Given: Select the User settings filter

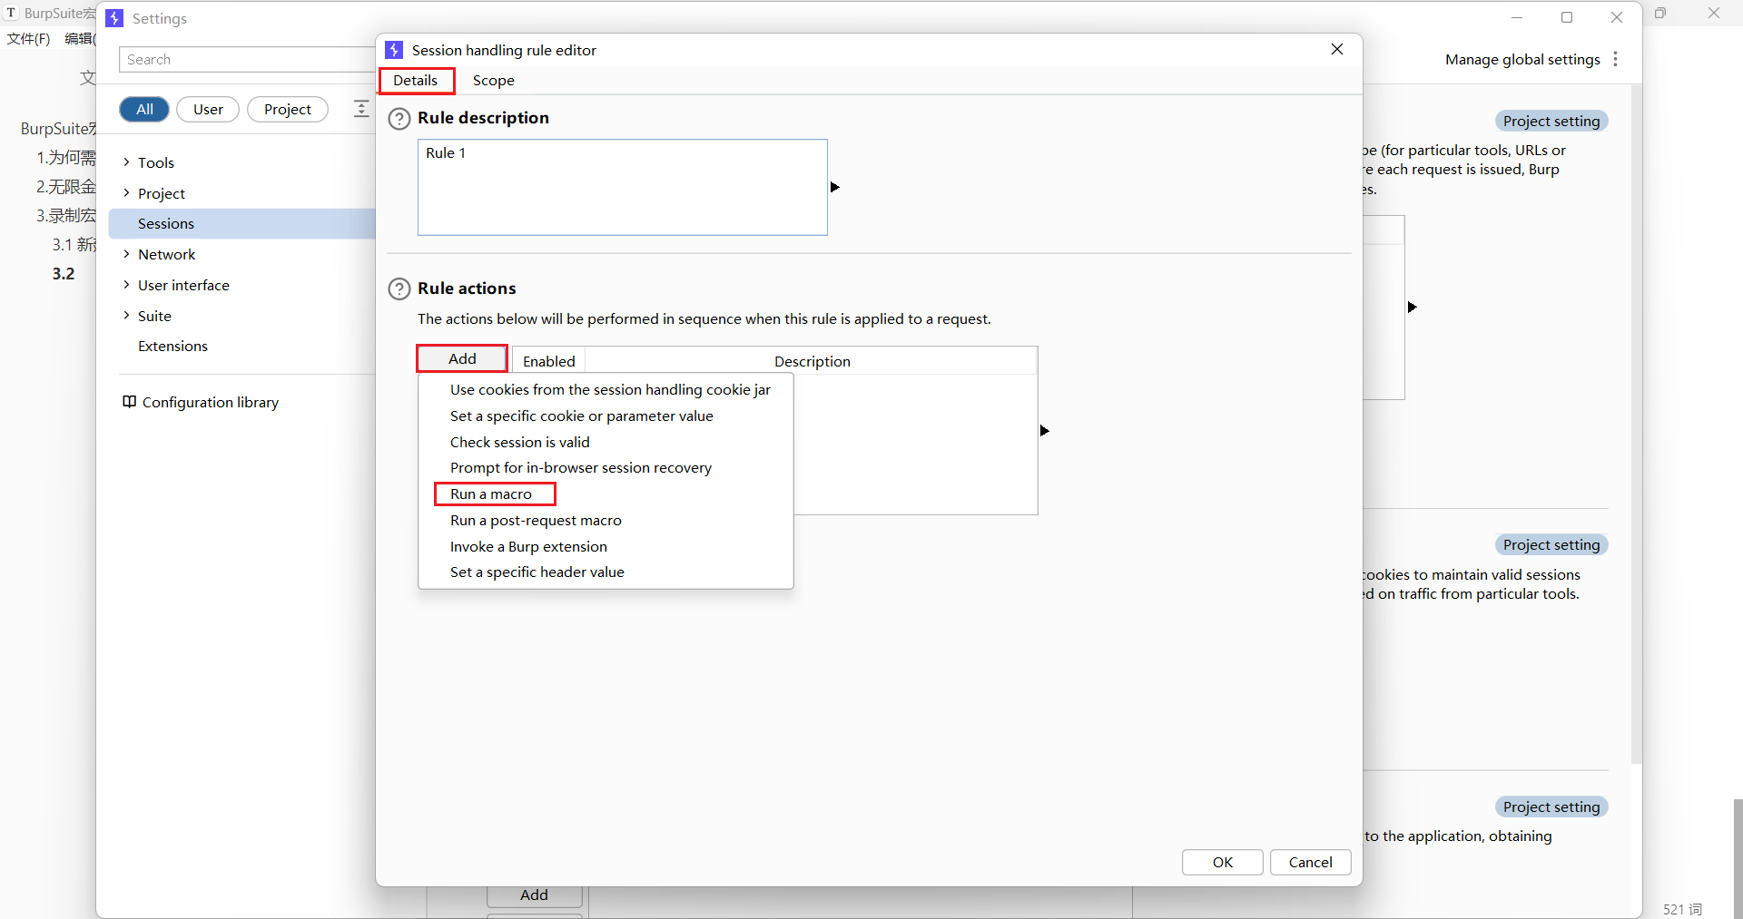Looking at the screenshot, I should coord(208,110).
